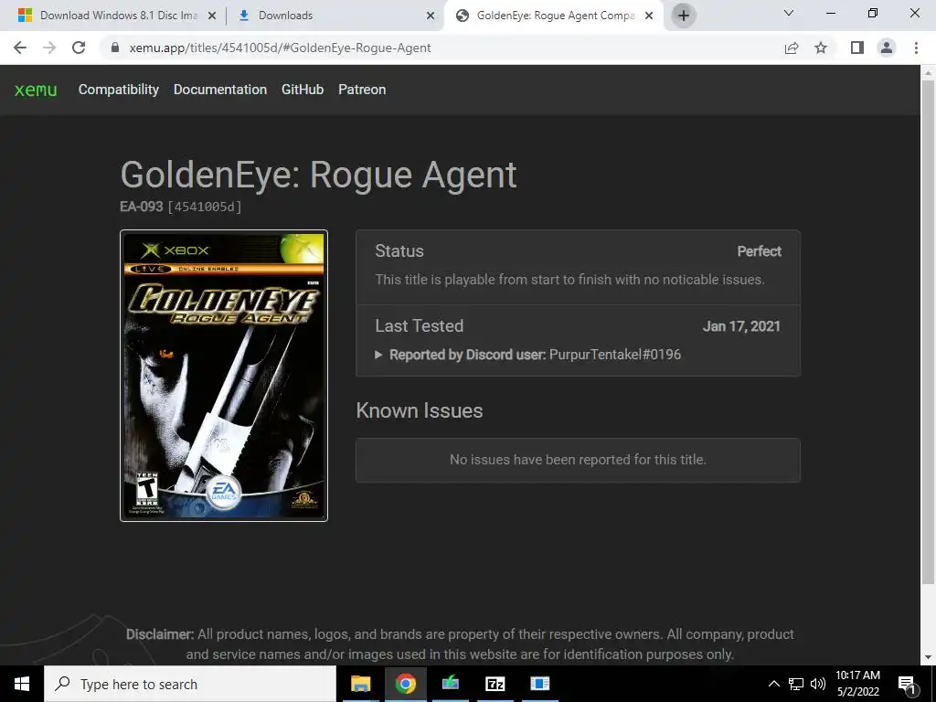
Task: Switch to the Downloads tab
Action: coord(335,16)
